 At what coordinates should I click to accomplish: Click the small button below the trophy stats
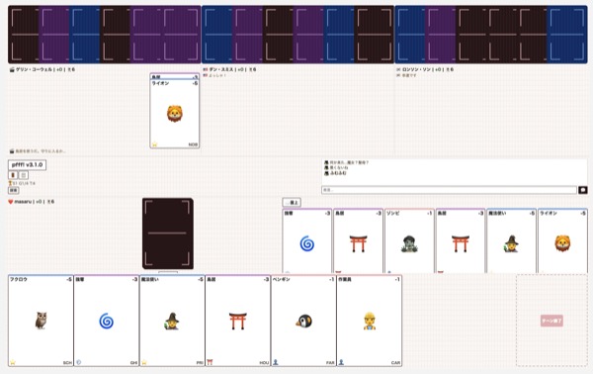[14, 190]
